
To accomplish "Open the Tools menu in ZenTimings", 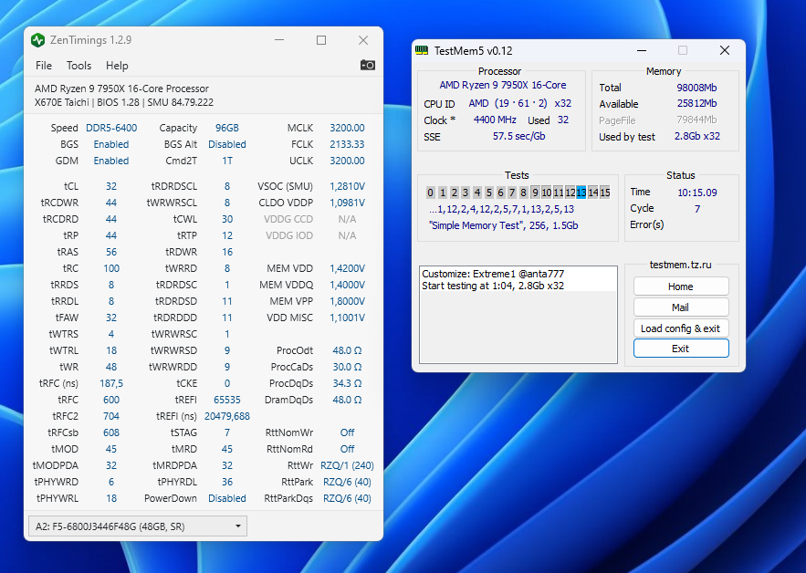I will tap(79, 66).
